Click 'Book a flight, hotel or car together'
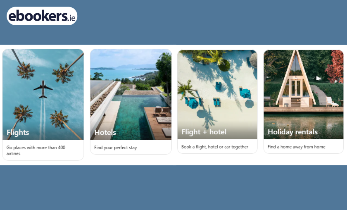The width and height of the screenshot is (347, 210). (x=215, y=147)
